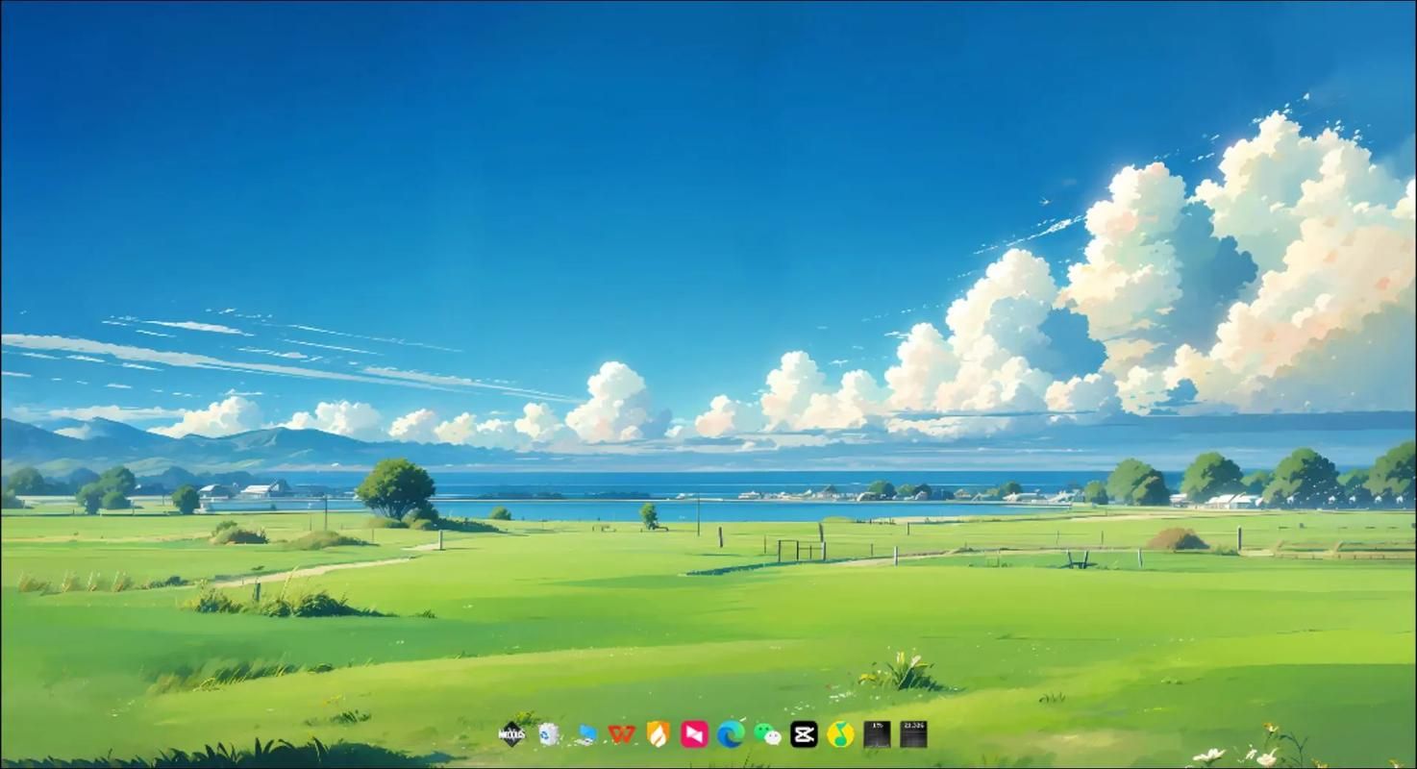Viewport: 1417px width, 769px height.
Task: Launch Microsoft Edge browser
Action: [x=731, y=734]
